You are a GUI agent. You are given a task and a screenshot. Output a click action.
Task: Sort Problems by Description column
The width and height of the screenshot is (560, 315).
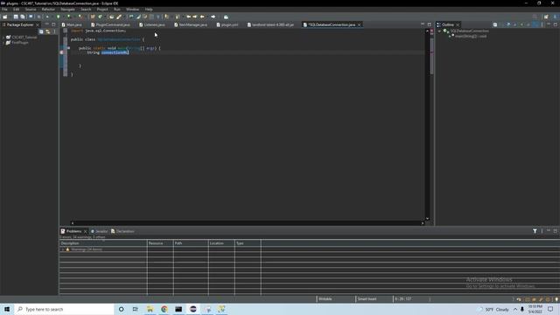coord(103,243)
